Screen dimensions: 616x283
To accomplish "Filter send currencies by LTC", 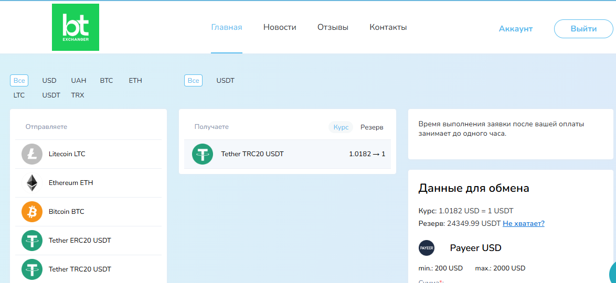I will pyautogui.click(x=19, y=95).
